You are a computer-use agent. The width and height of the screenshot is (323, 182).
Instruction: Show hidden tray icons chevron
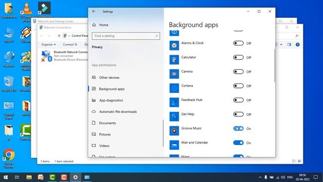[260, 177]
